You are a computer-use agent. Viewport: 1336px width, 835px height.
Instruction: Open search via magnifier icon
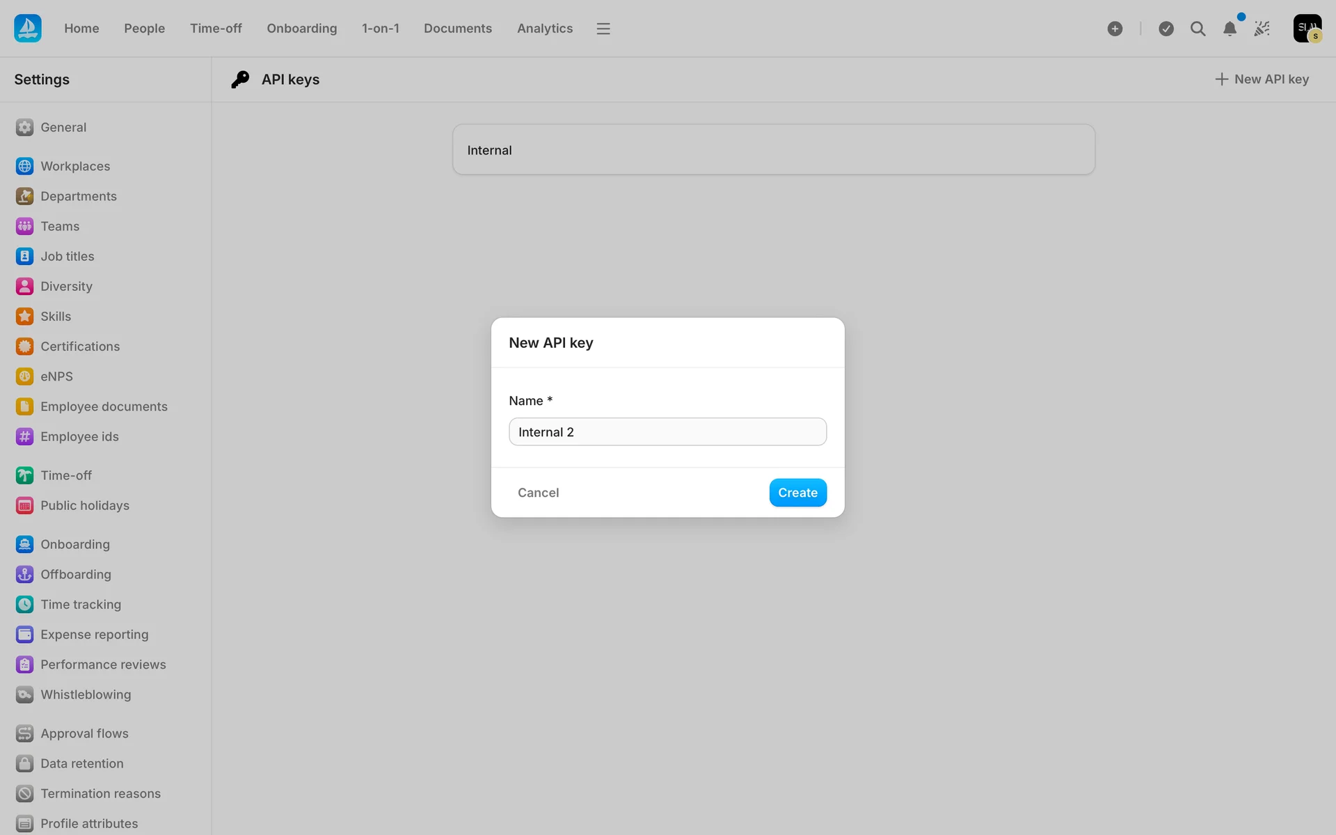click(x=1198, y=29)
